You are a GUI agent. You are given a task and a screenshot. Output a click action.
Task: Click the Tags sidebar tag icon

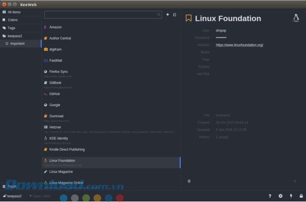4,28
